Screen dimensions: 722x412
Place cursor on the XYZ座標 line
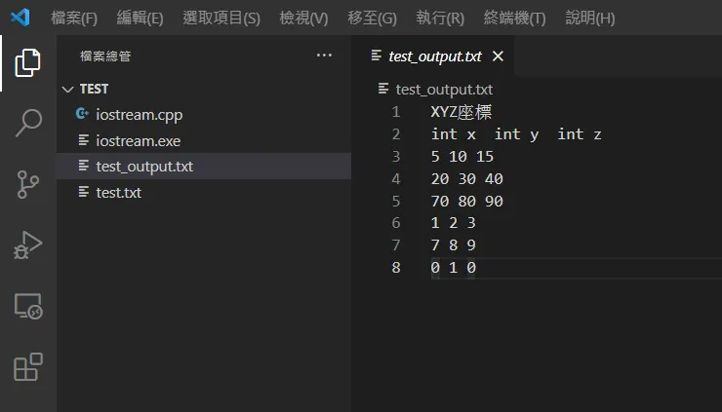pyautogui.click(x=461, y=112)
